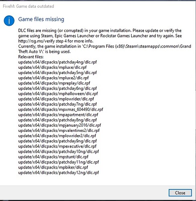
Task: Click the Close button
Action: click(x=180, y=193)
